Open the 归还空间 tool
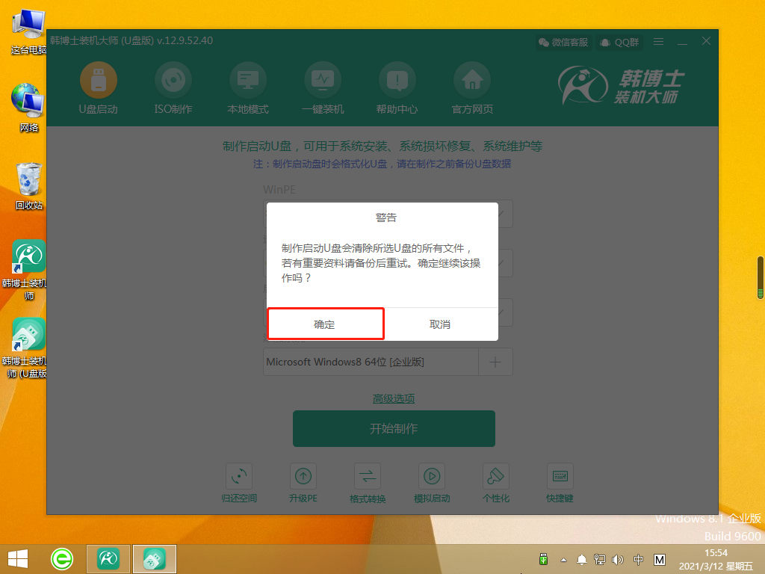 click(x=239, y=482)
